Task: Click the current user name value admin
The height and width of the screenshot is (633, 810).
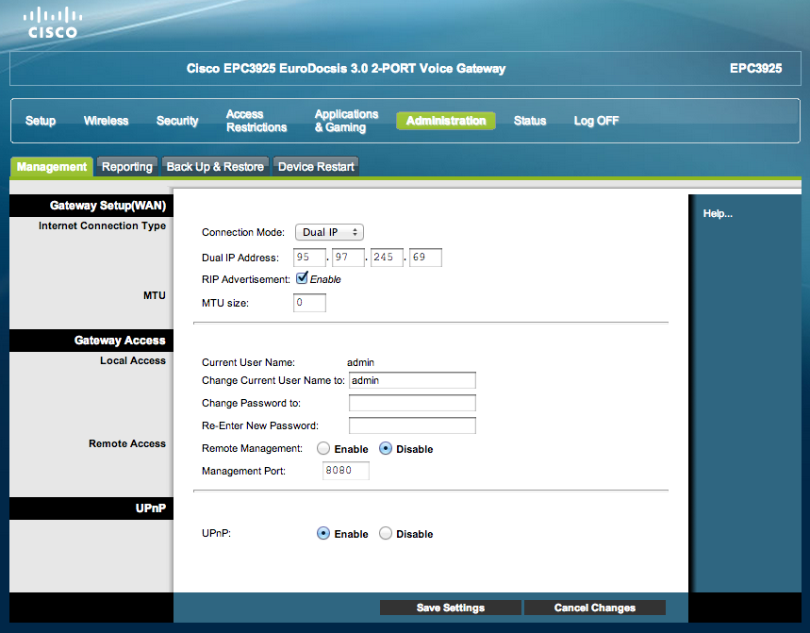Action: [x=360, y=363]
